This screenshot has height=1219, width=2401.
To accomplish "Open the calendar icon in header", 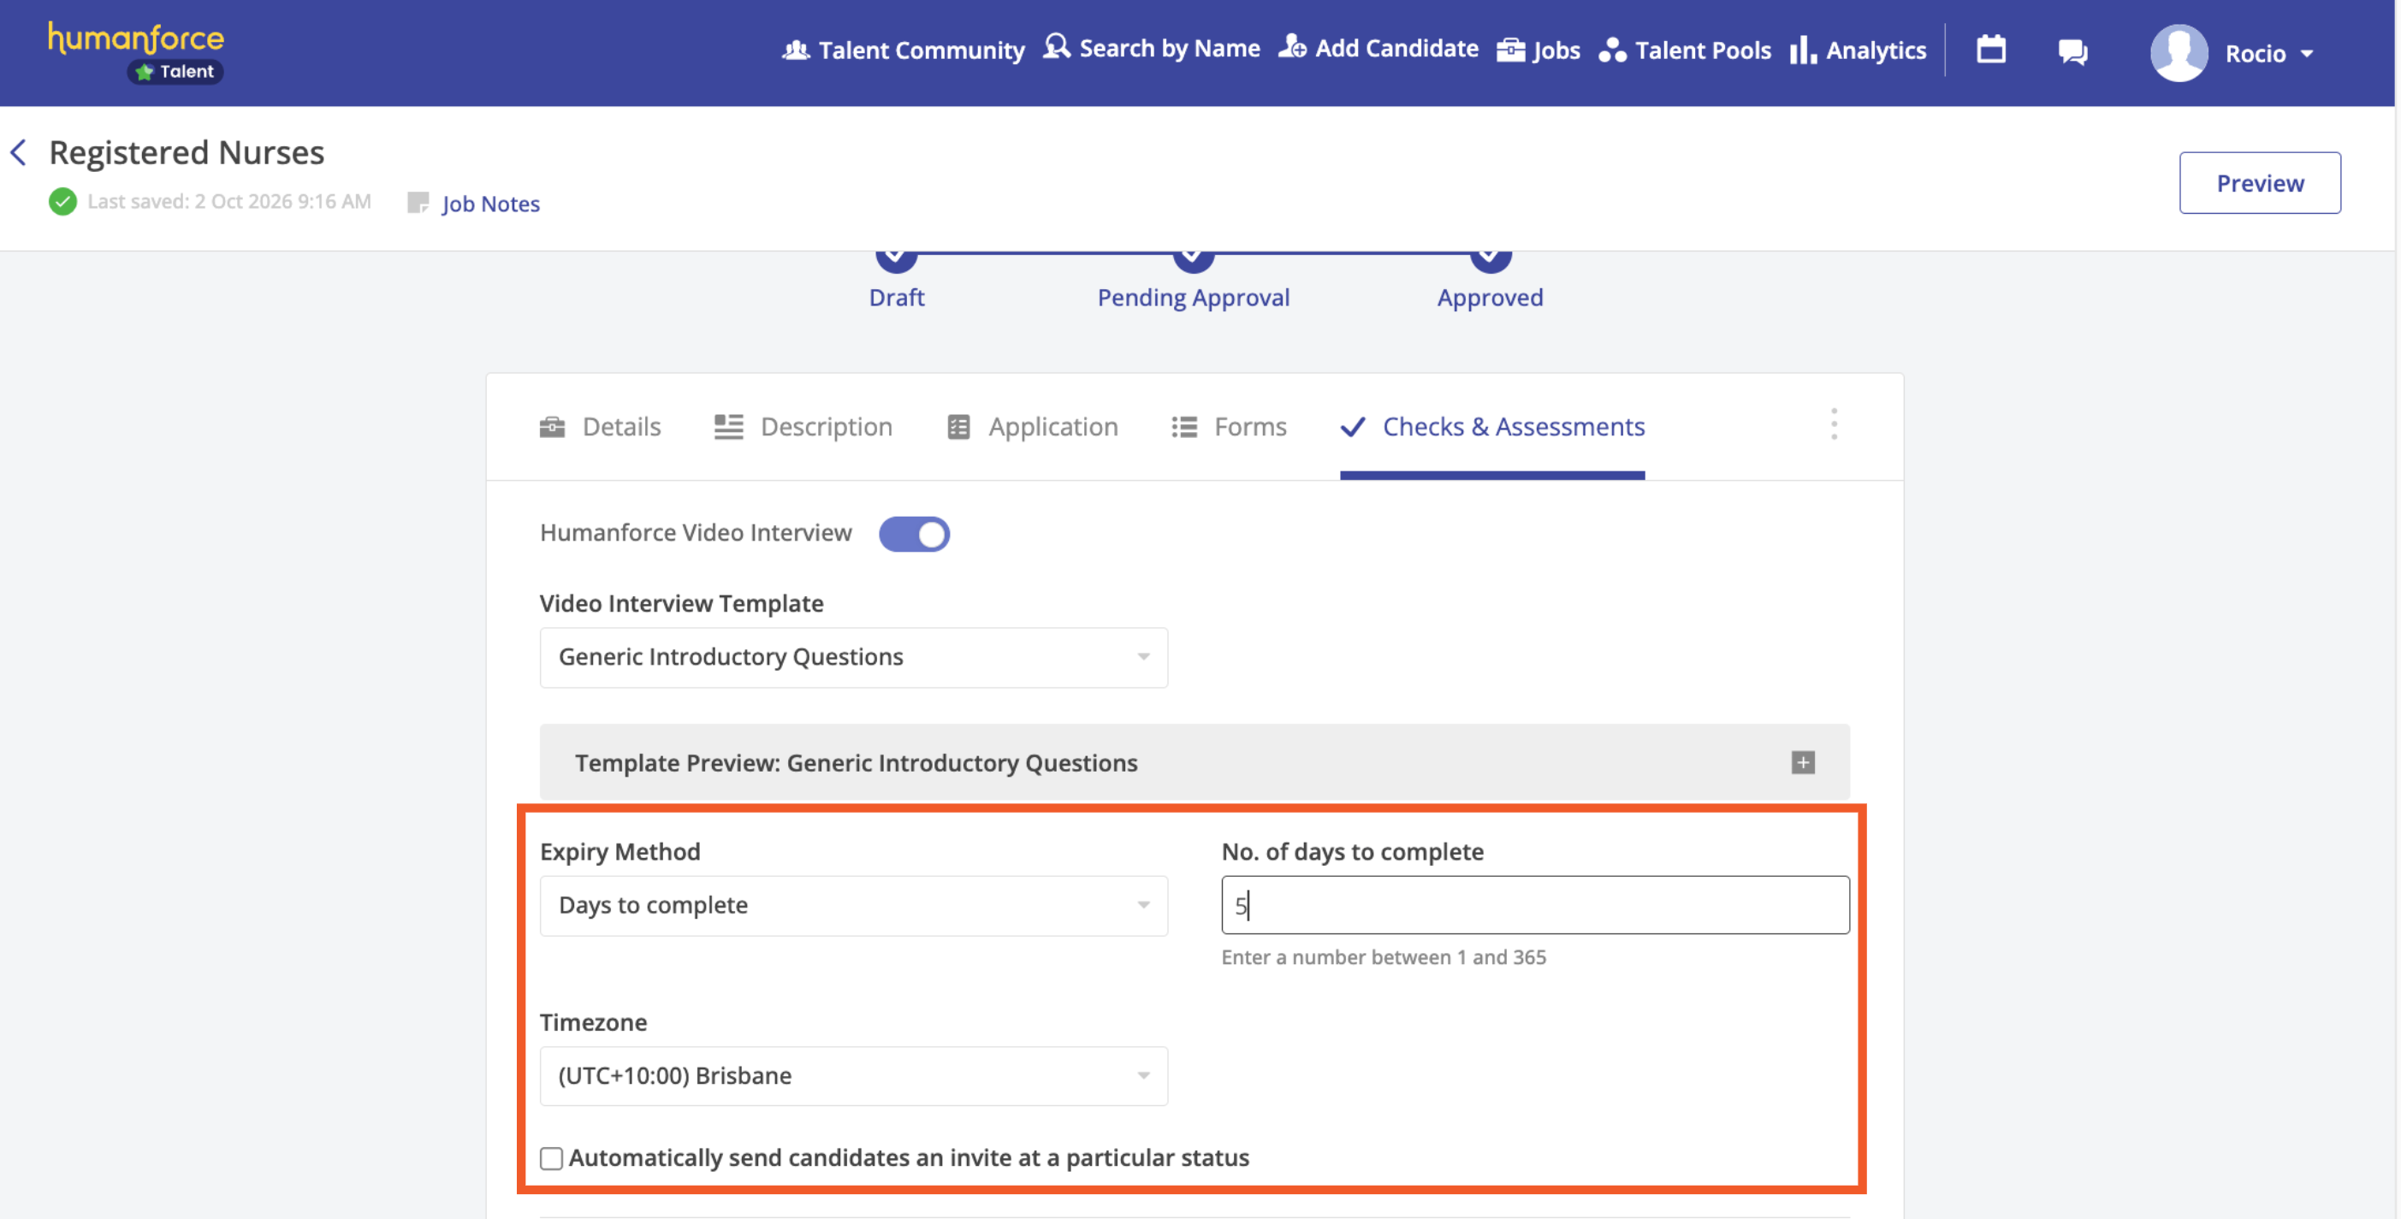I will pyautogui.click(x=1991, y=50).
